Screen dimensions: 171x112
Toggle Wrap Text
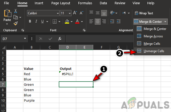pos(144,13)
